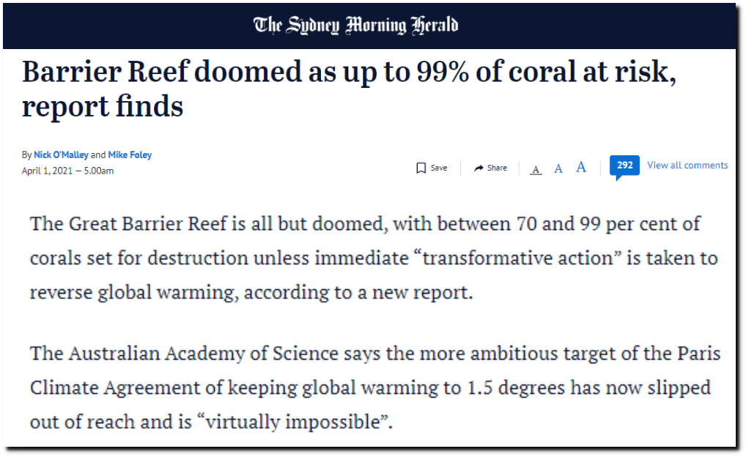Viewport: 746px width, 457px height.
Task: Select the medium A font size
Action: coord(558,168)
